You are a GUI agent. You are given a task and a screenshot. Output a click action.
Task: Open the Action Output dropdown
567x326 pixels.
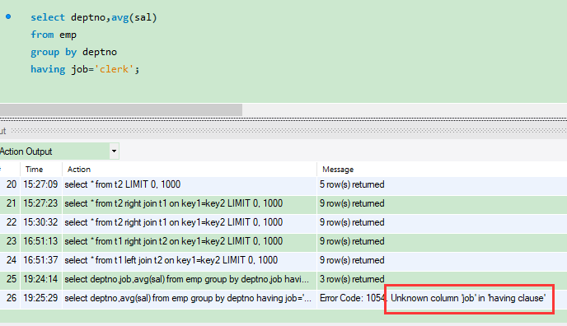coord(114,151)
